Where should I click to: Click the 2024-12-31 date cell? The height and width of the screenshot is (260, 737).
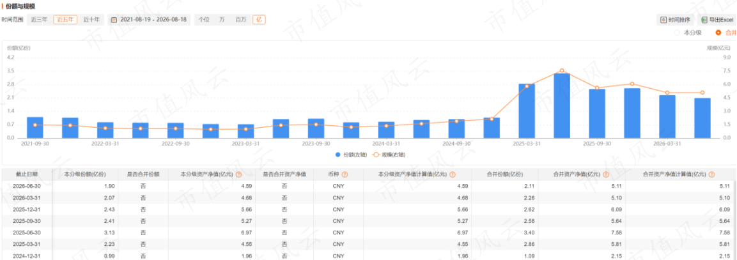27,256
